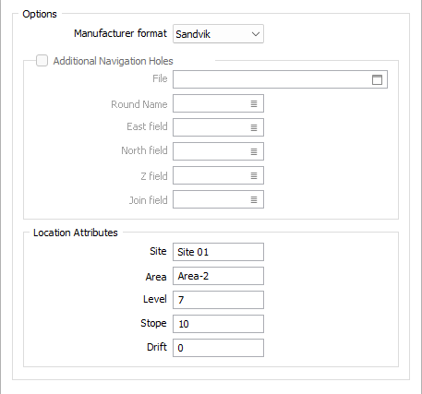The height and width of the screenshot is (394, 422).
Task: Open the Z field list icon
Action: tap(254, 175)
